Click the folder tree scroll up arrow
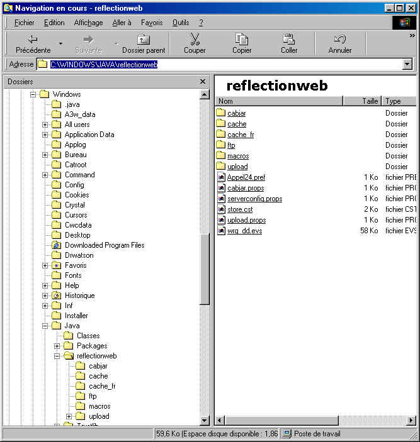Viewport: 420px width, 442px height. 204,94
